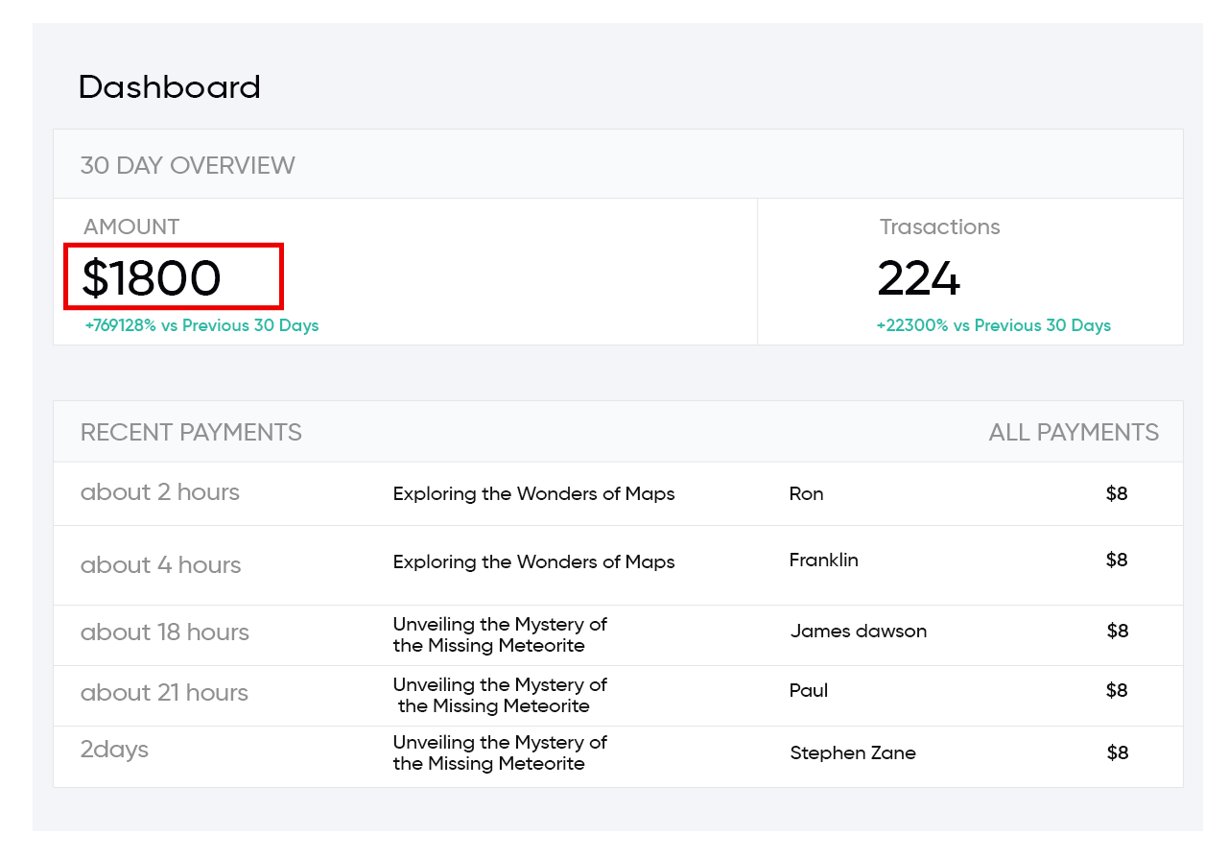The height and width of the screenshot is (859, 1228).
Task: Click the about 2 hours timestamp
Action: 159,492
